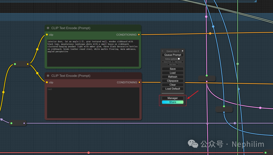This screenshot has width=273, height=155.
Task: Focus the empty negative prompt text field
Action: tap(93, 103)
